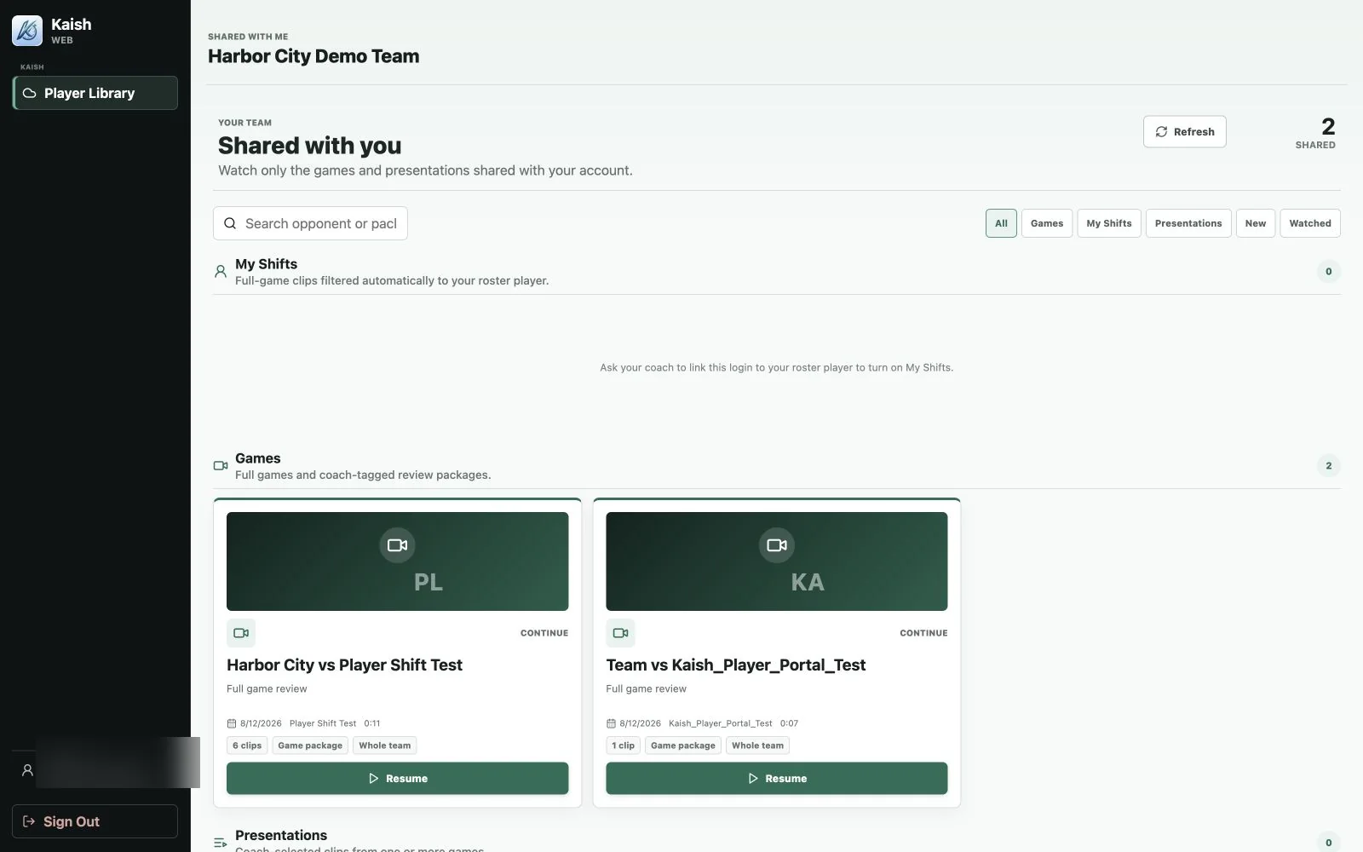1363x852 pixels.
Task: Select the My Shifts filter tab
Action: [x=1109, y=223]
